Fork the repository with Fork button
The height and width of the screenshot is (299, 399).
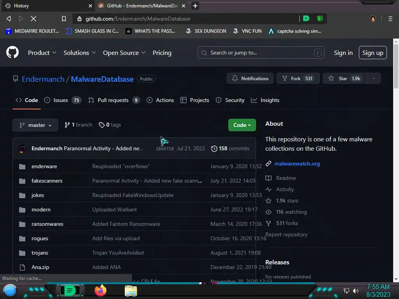click(x=298, y=78)
